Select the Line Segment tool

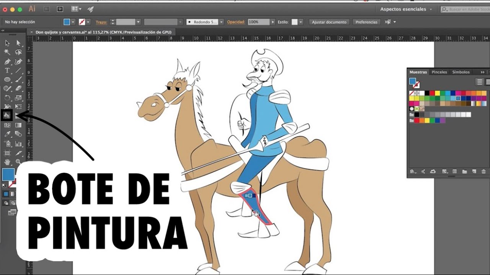(18, 70)
